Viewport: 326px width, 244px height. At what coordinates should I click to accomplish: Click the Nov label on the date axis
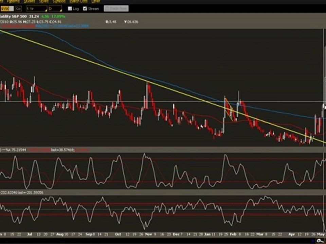pos(149,234)
